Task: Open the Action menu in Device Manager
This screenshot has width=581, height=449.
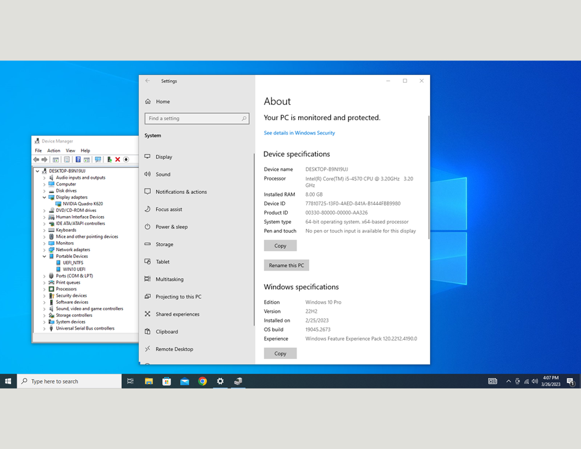Action: (x=53, y=151)
